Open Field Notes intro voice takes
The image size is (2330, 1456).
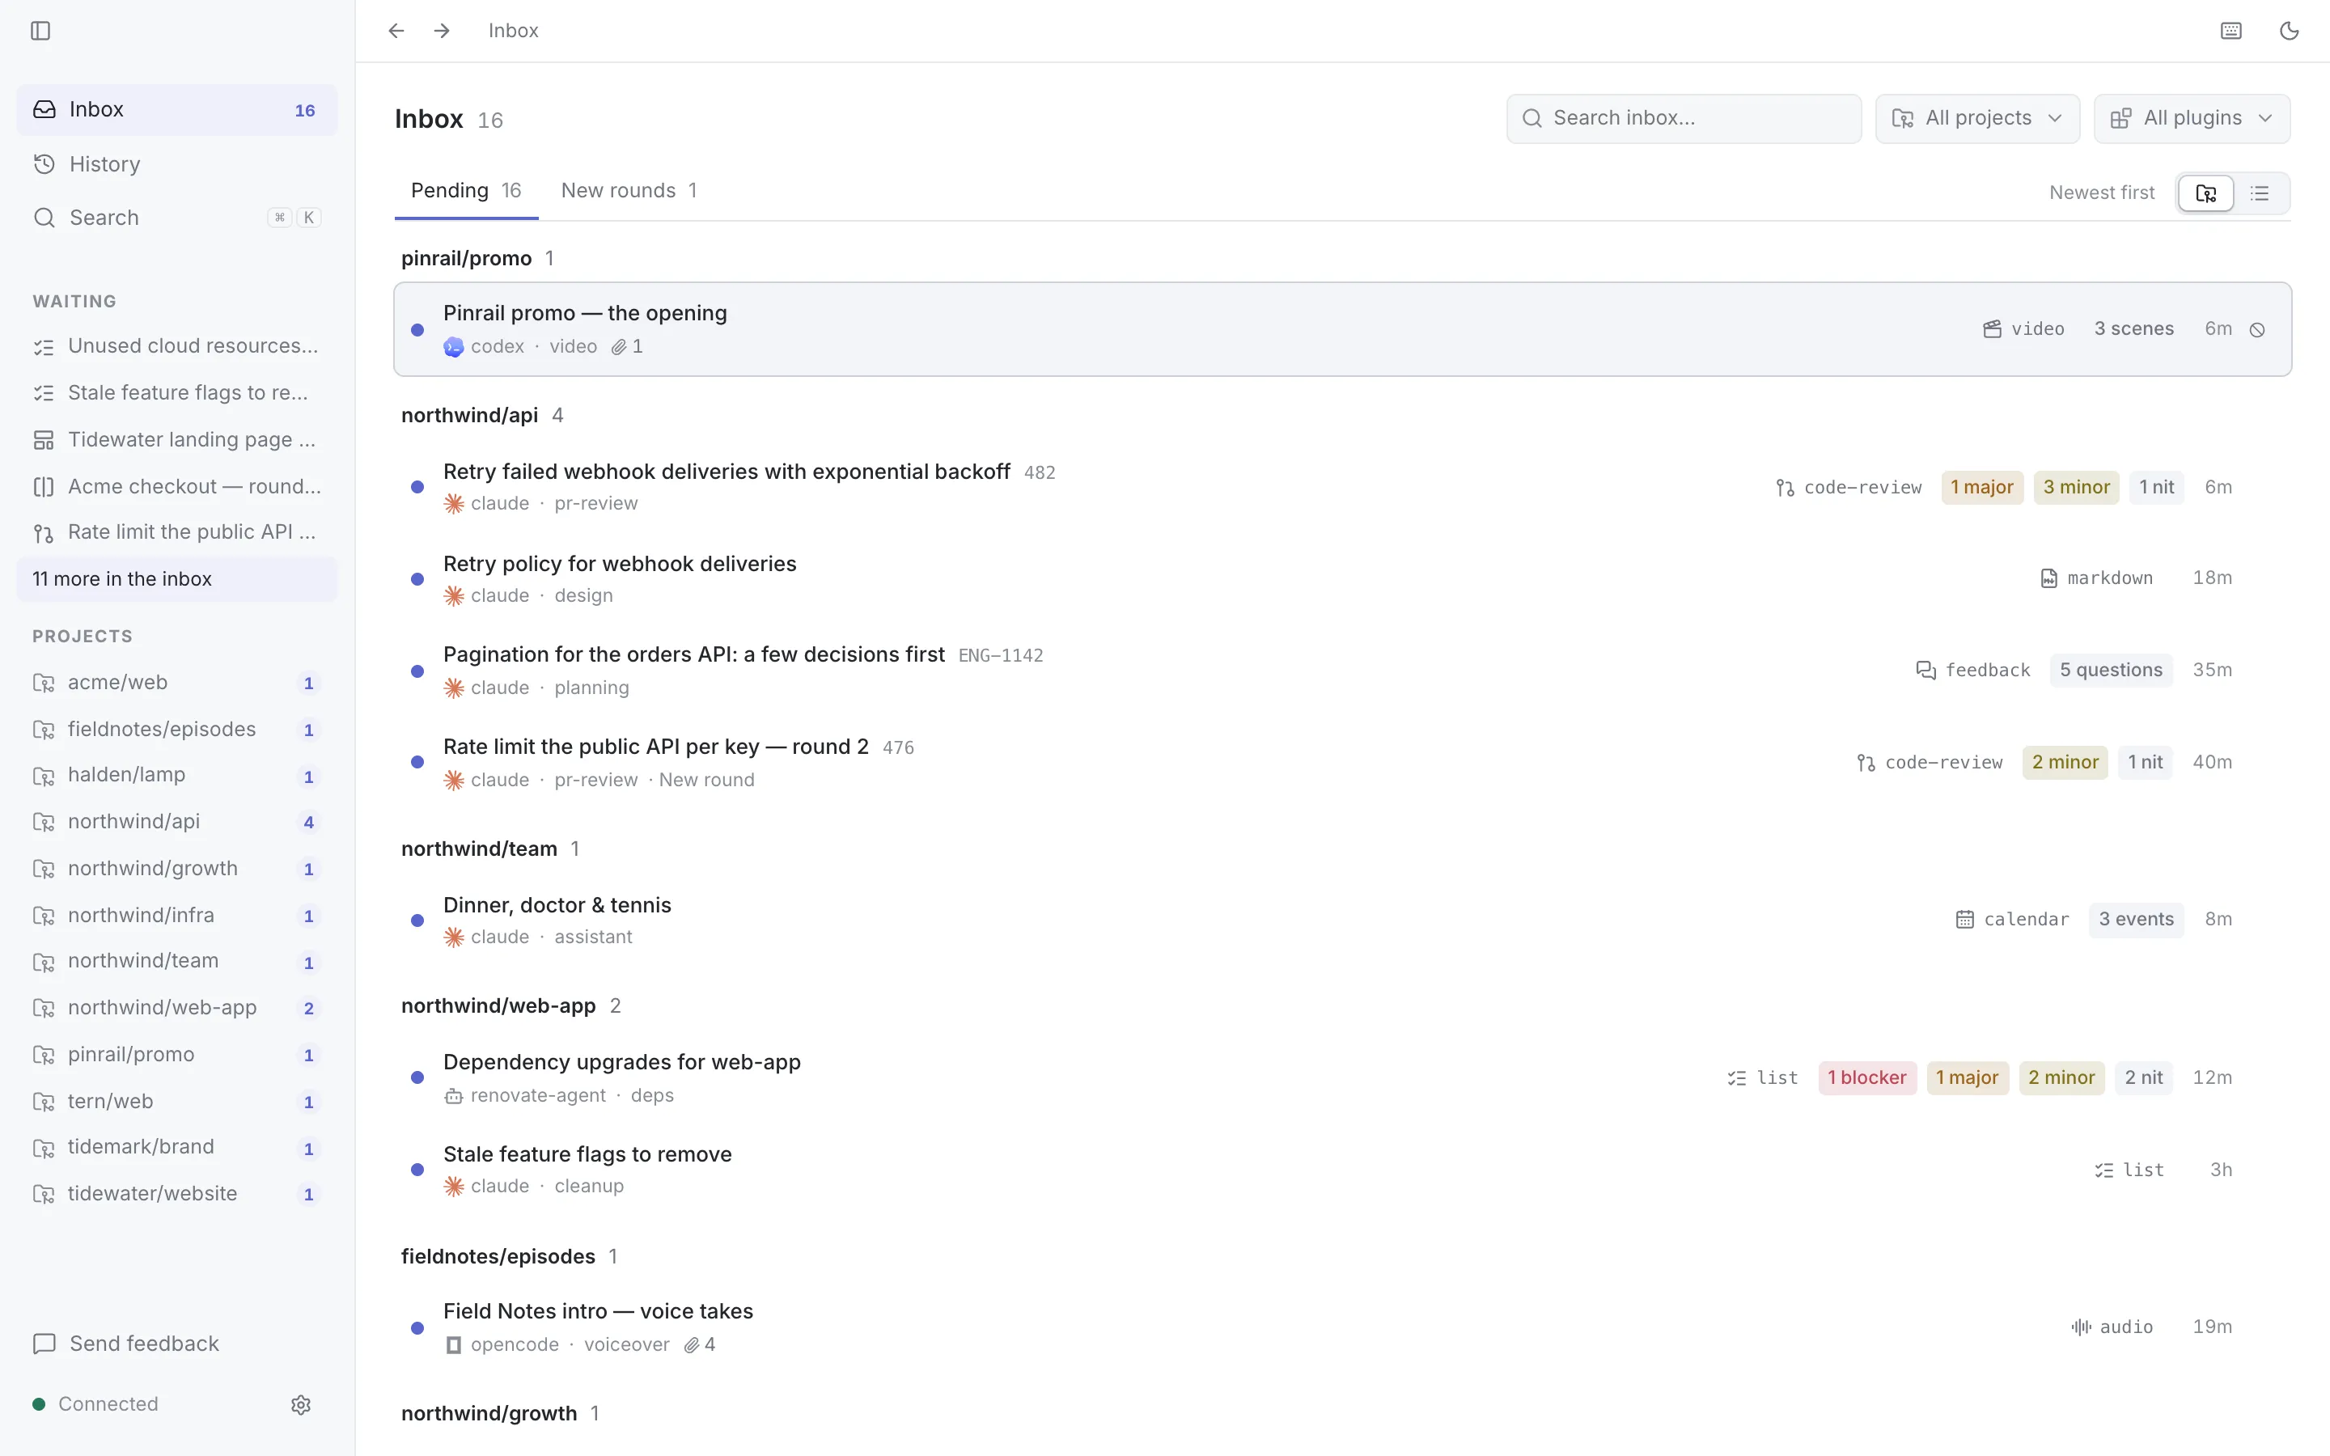pos(1342,1327)
